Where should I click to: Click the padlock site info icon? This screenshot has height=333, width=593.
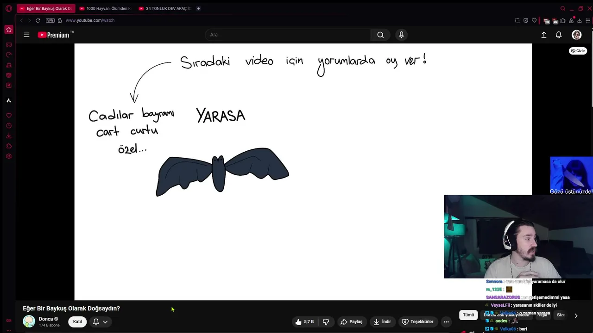59,20
